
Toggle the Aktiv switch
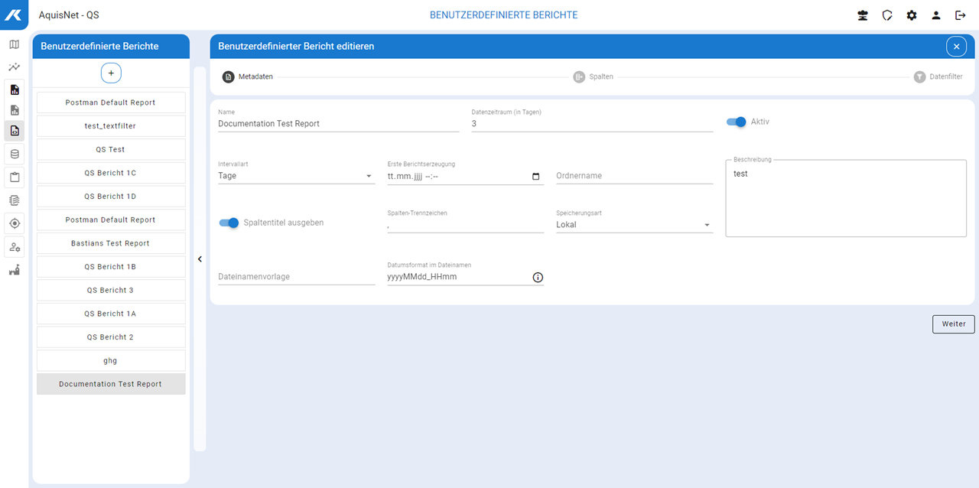[x=736, y=122]
